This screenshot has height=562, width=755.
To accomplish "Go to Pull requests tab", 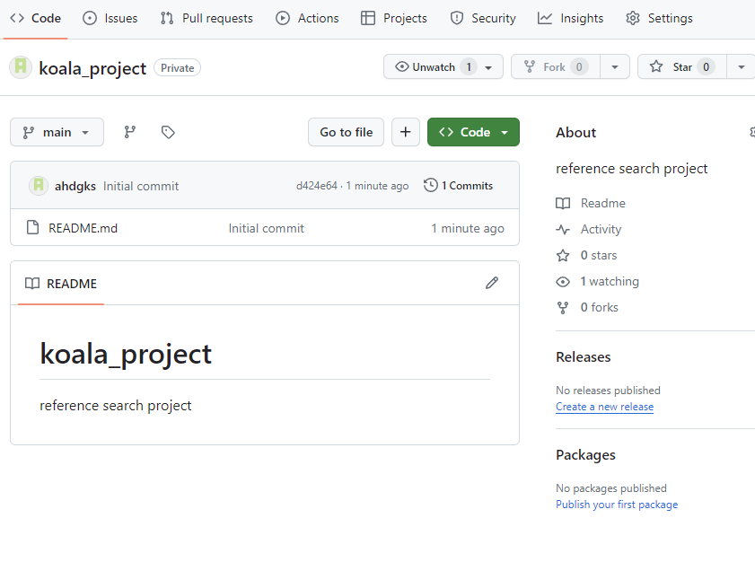I will click(206, 18).
